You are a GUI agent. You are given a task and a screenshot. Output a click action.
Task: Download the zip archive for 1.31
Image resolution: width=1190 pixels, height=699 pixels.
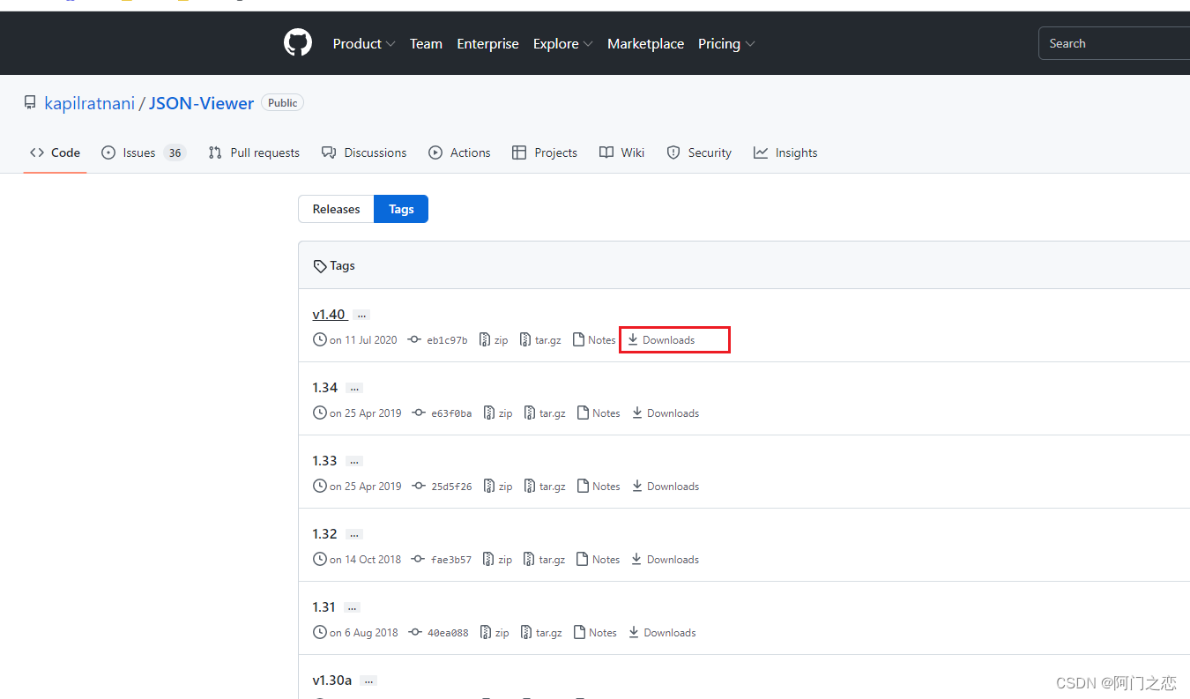tap(495, 633)
